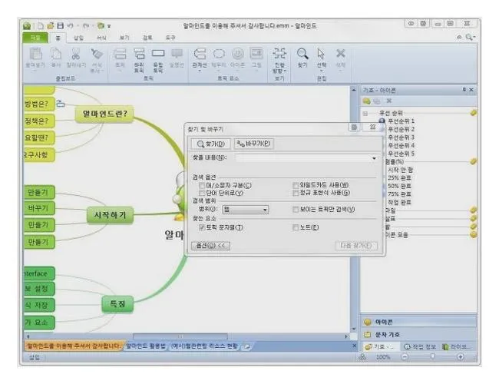
Task: Click the Copy (복사) icon in ribbon
Action: coord(56,54)
